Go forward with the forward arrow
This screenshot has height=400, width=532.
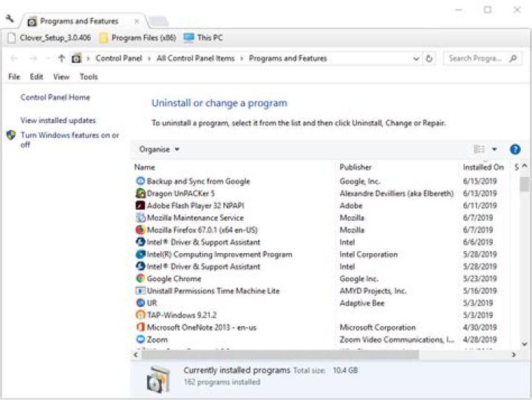tap(33, 58)
